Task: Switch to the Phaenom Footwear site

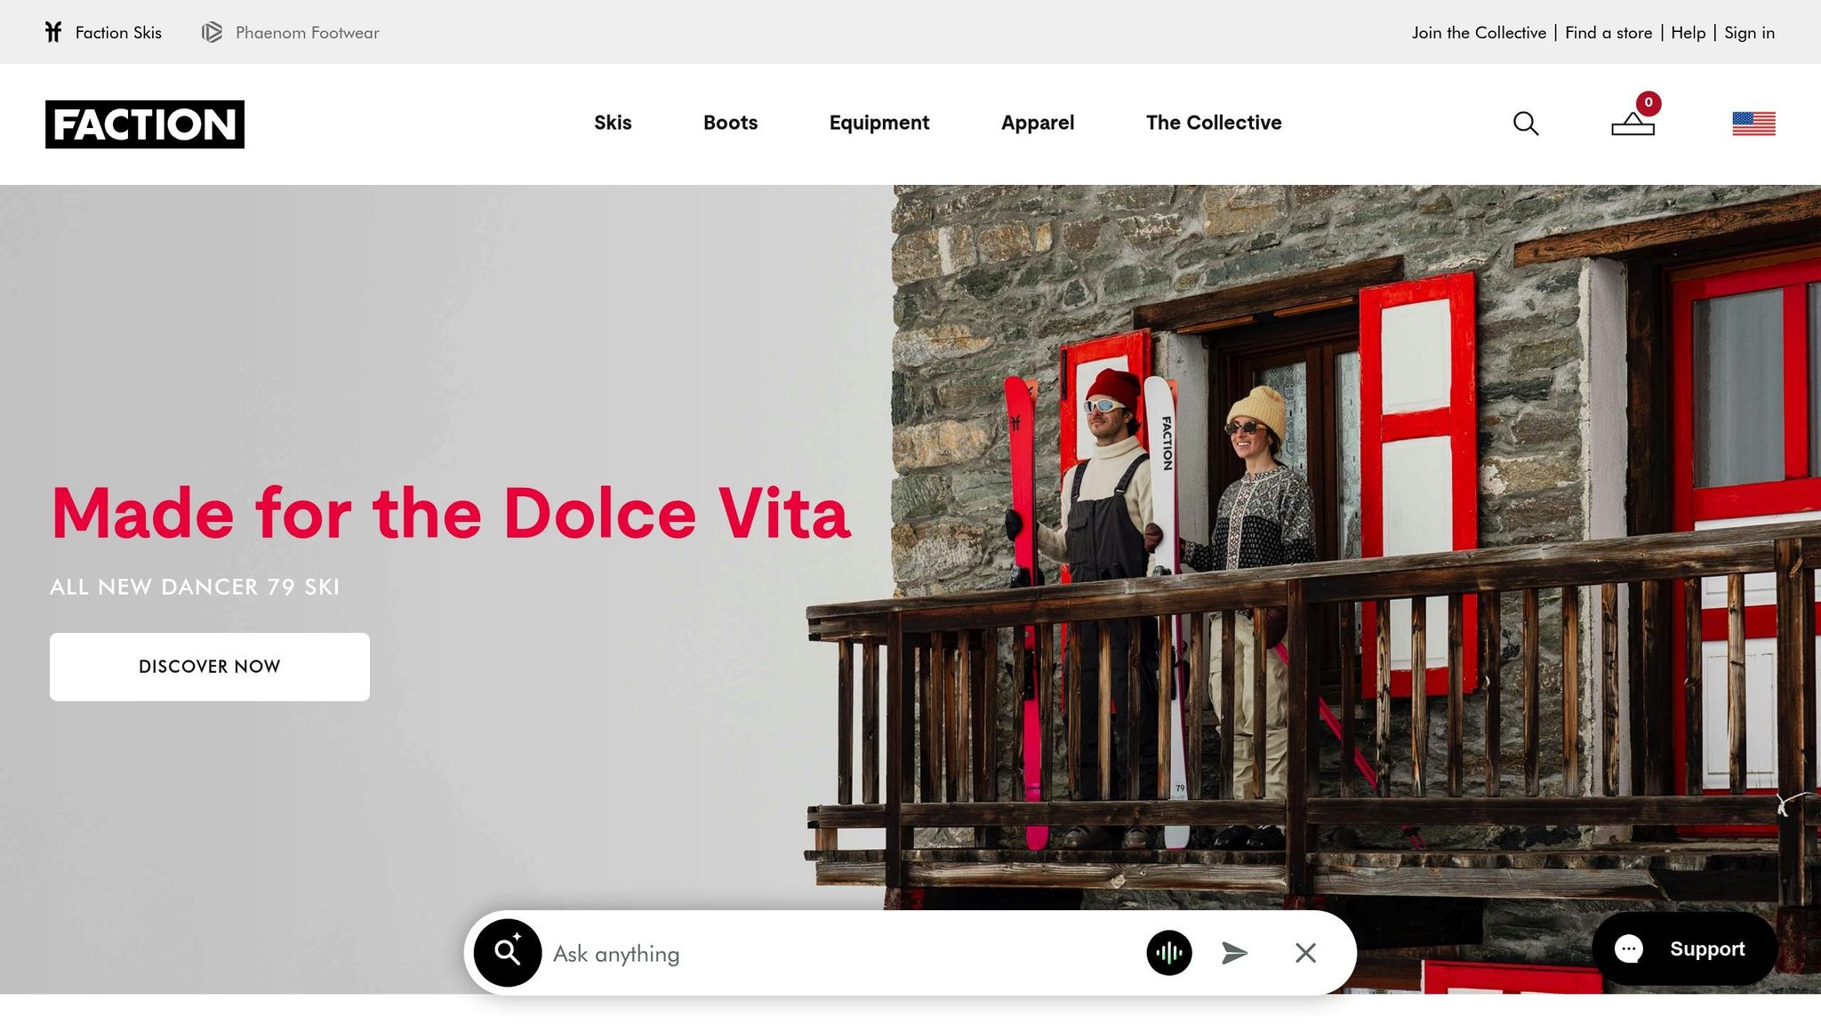Action: click(x=291, y=33)
